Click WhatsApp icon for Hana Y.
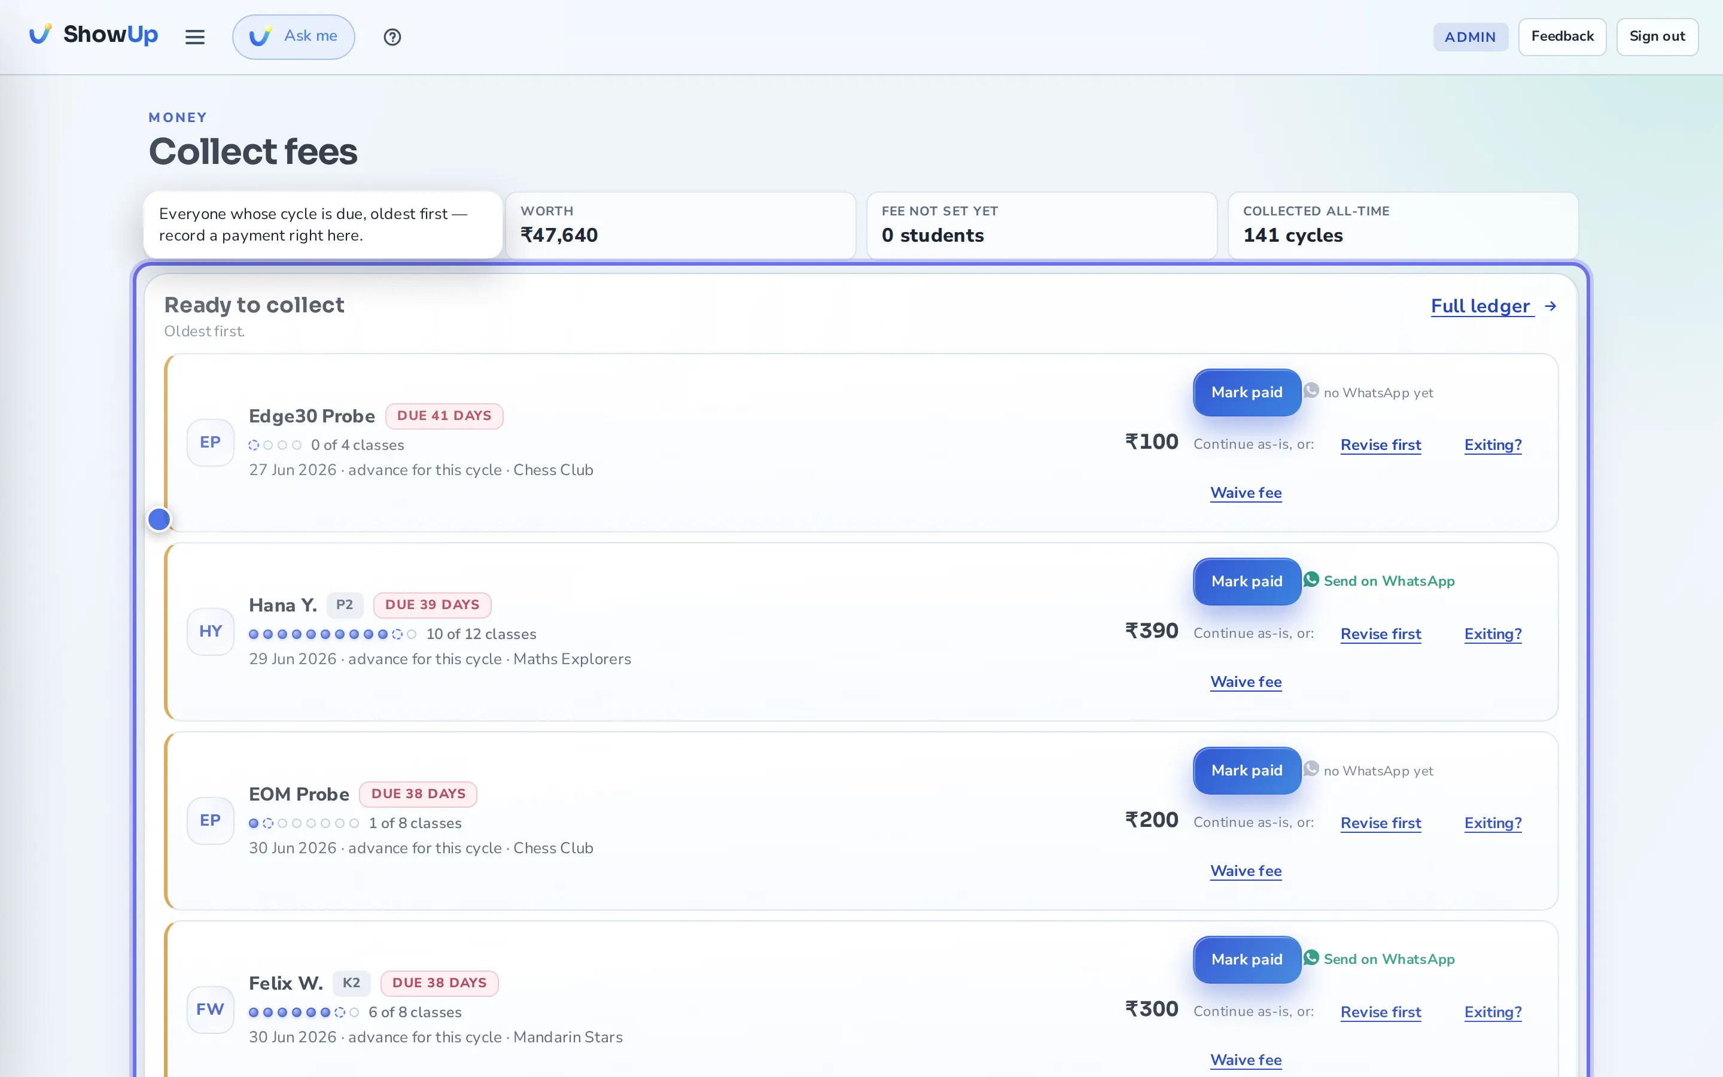Screen dimensions: 1723x1077 tap(1311, 580)
